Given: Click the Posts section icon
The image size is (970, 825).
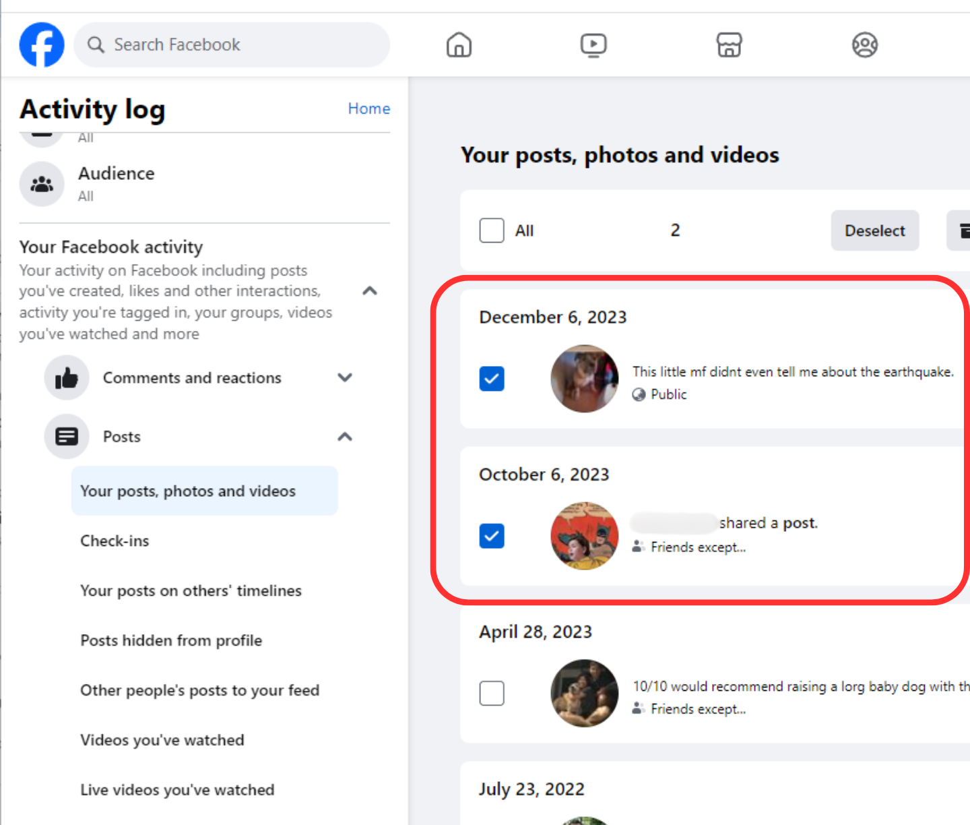Looking at the screenshot, I should tap(67, 437).
